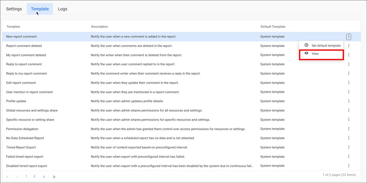Select the Disabled timed report export name
367x183 pixels.
(x=27, y=166)
